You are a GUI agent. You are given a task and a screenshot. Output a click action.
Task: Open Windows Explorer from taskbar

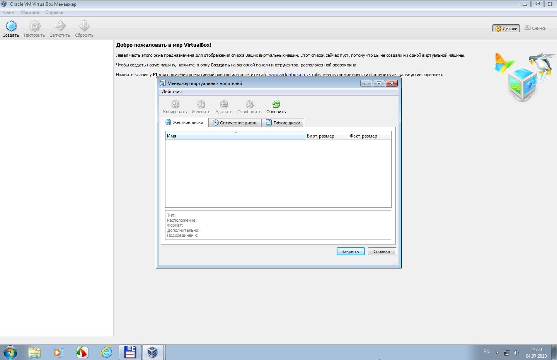point(34,352)
